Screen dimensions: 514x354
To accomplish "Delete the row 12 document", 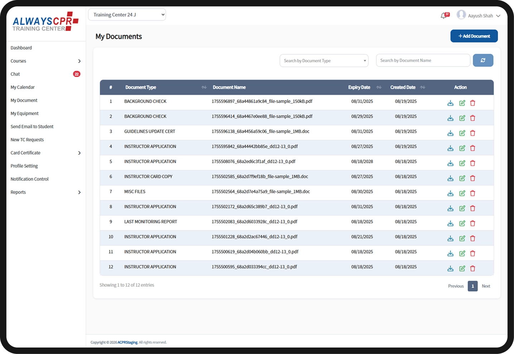I will (472, 268).
